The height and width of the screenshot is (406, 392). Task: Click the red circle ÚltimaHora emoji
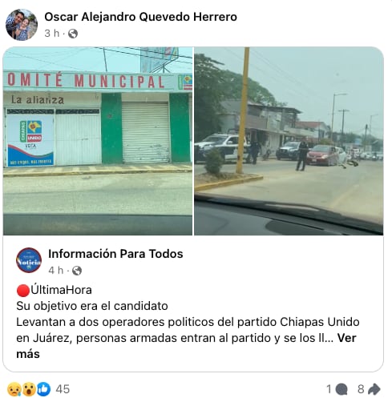click(x=23, y=291)
